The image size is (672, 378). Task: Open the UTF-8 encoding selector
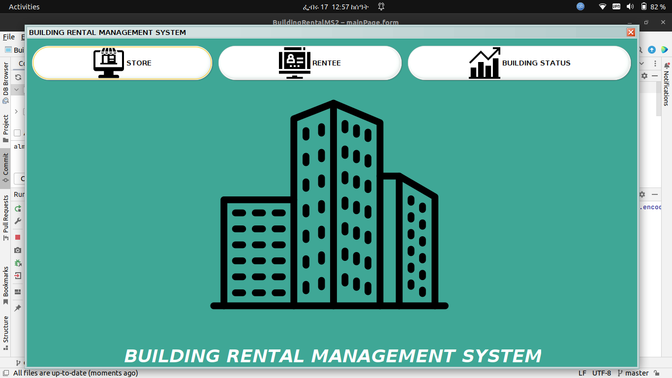[603, 373]
